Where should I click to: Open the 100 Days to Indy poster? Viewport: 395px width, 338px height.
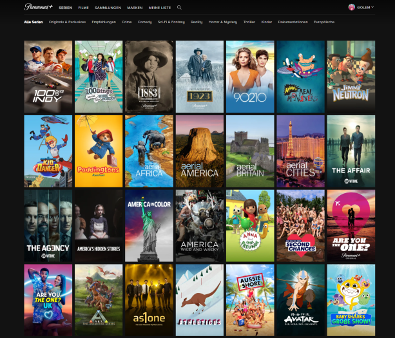48,77
